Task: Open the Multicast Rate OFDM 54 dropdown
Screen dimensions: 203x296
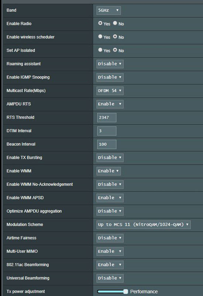Action: tap(110, 91)
